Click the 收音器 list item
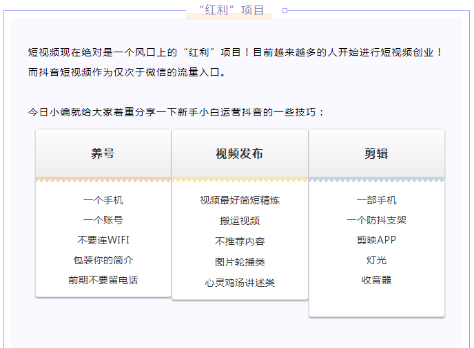474x348 pixels. pos(376,280)
